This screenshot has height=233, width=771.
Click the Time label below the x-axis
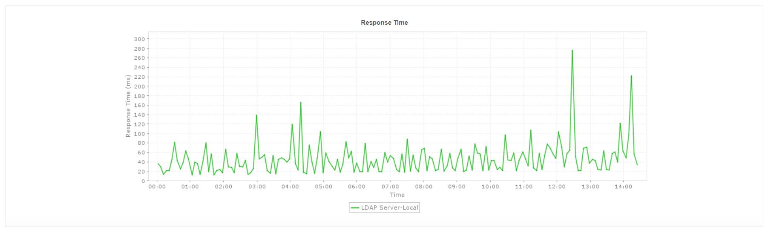pyautogui.click(x=397, y=195)
